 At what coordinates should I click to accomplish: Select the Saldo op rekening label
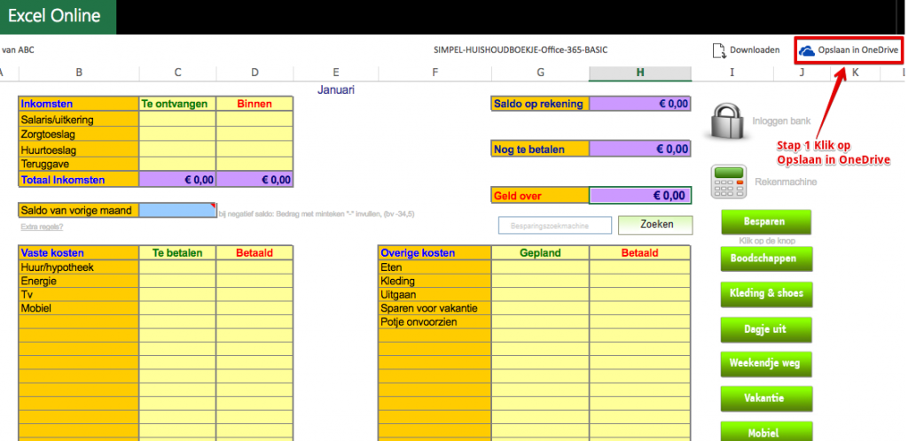[540, 104]
